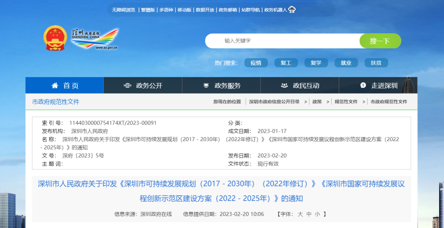Open 无障碍浏览 accessibility mode link

point(123,10)
